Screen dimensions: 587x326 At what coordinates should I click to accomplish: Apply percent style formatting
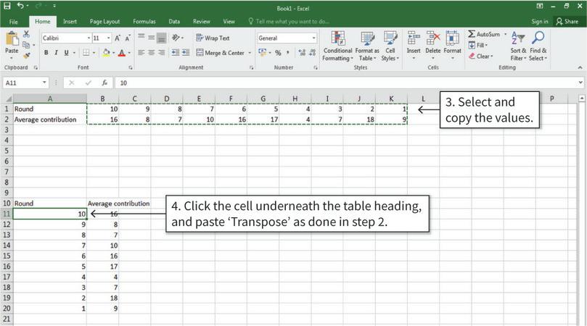click(x=278, y=53)
